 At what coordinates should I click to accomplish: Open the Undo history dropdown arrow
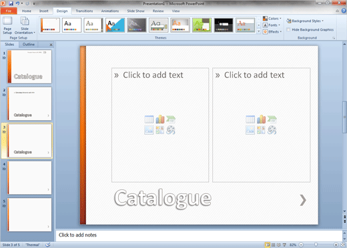[x=22, y=3]
